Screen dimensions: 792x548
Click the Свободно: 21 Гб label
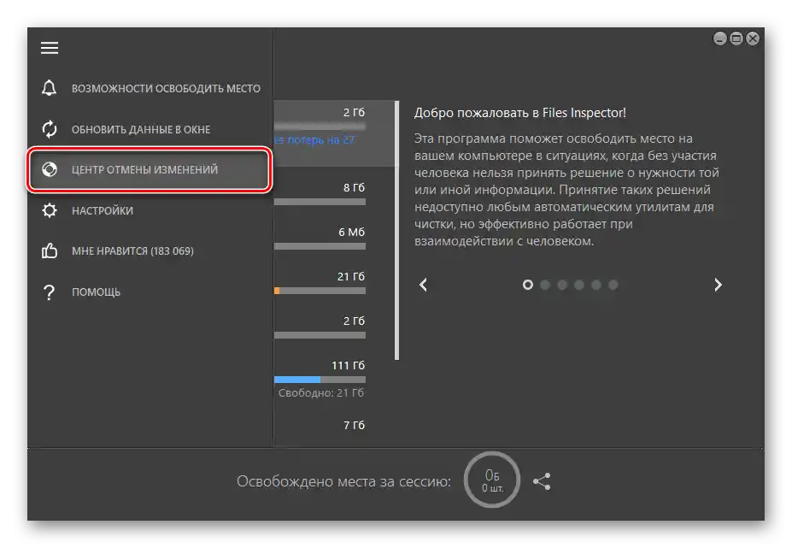pyautogui.click(x=320, y=392)
